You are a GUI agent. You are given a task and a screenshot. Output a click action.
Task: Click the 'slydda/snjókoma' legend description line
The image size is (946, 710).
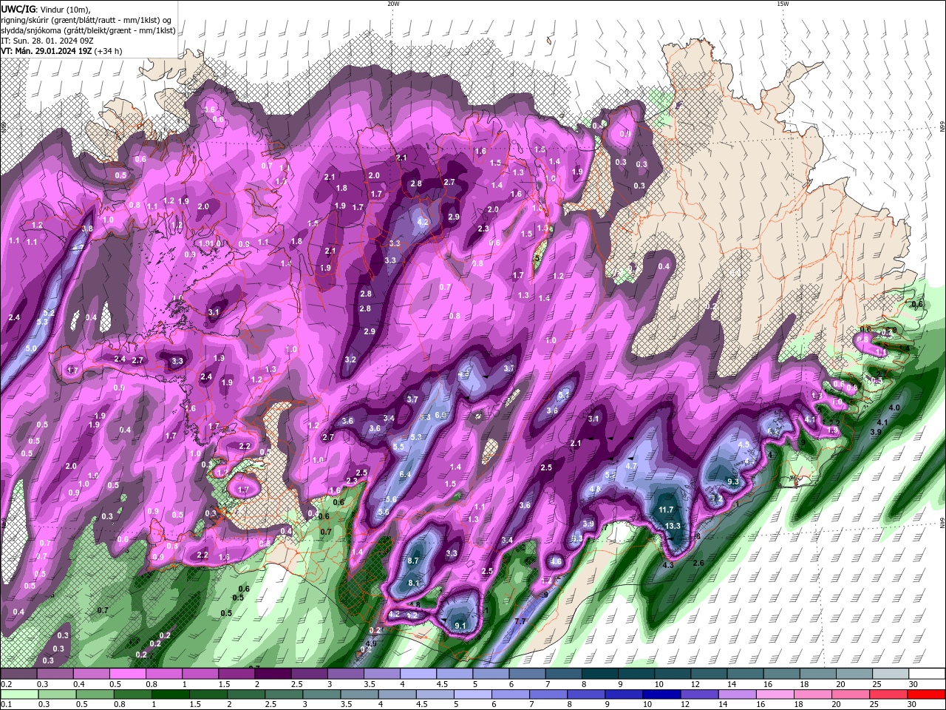pos(88,30)
